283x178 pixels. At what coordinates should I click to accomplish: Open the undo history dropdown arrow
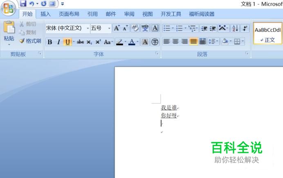click(x=37, y=4)
